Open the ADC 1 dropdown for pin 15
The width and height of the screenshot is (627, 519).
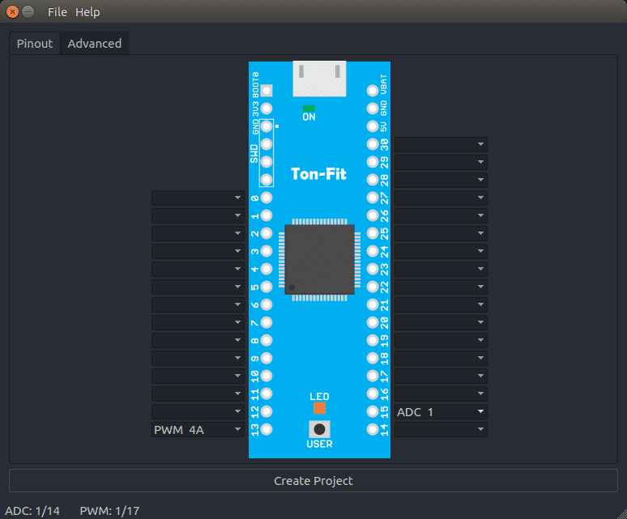pos(441,412)
